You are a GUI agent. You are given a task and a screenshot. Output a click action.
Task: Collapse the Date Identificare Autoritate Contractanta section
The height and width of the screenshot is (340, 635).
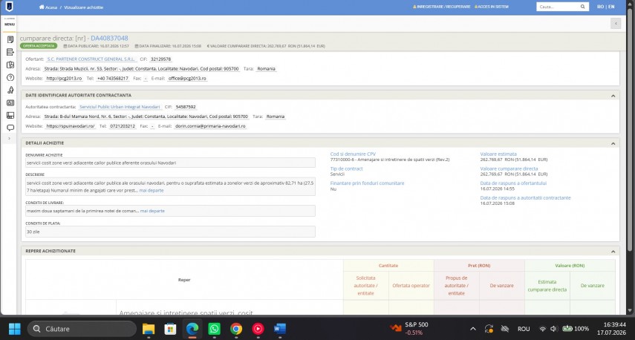click(613, 96)
